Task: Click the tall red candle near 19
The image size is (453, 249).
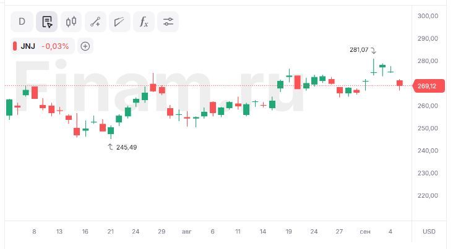Action: (x=297, y=82)
